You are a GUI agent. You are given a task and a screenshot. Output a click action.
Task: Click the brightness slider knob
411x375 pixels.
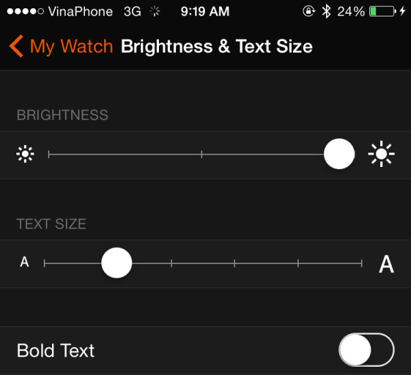click(x=338, y=154)
